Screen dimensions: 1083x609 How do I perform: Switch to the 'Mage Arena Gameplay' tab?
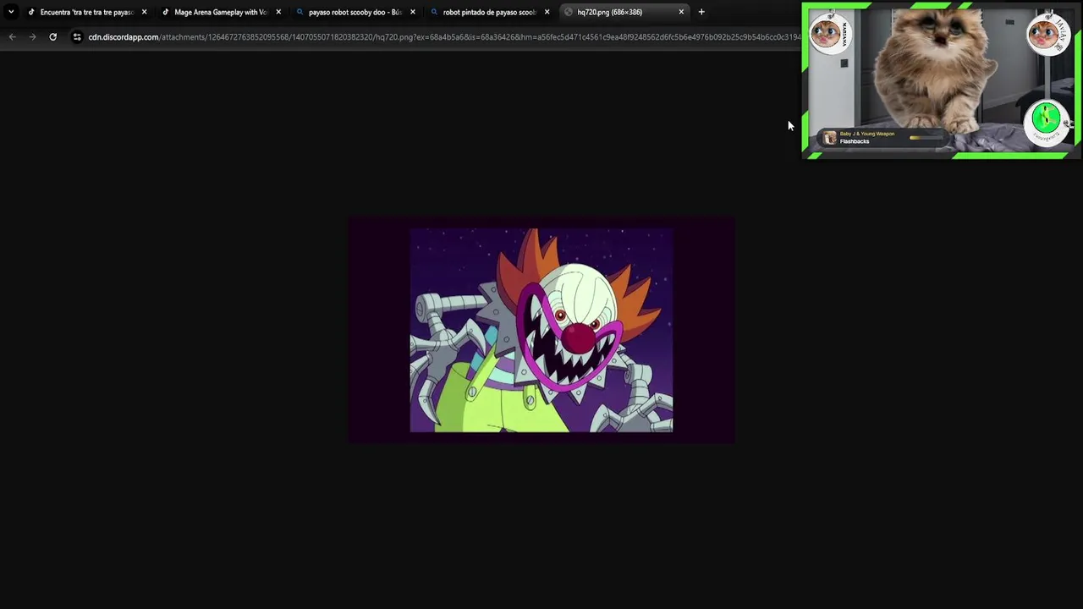click(x=220, y=12)
